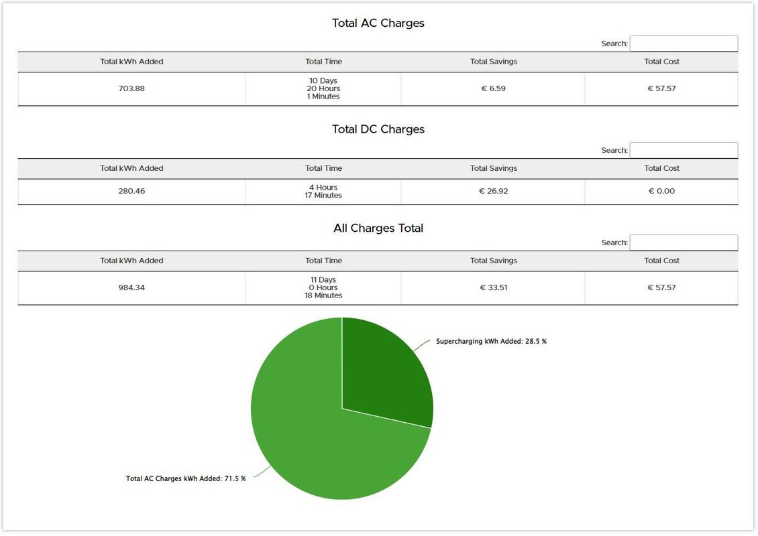This screenshot has height=536, width=758.
Task: Select the € 0.00 DC cost cell
Action: coord(661,191)
